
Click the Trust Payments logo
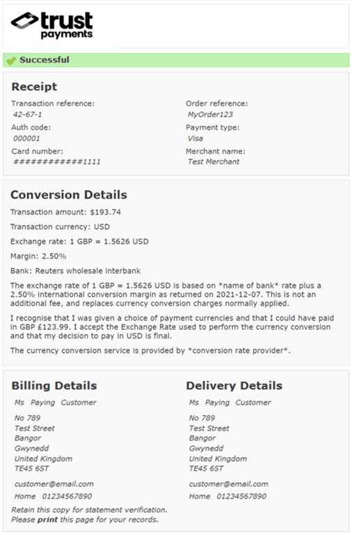coord(51,25)
